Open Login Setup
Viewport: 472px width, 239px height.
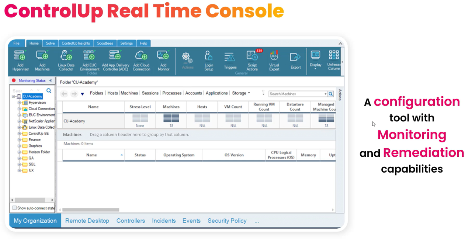pos(209,61)
